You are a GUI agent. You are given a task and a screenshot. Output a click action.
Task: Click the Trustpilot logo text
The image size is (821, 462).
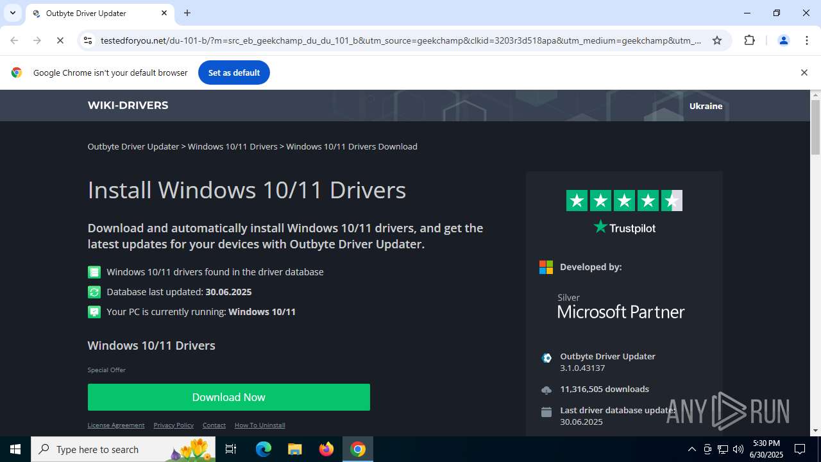coord(624,227)
